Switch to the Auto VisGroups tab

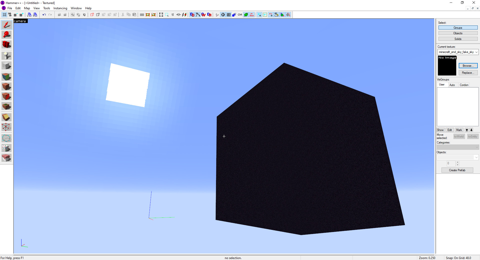pos(453,85)
